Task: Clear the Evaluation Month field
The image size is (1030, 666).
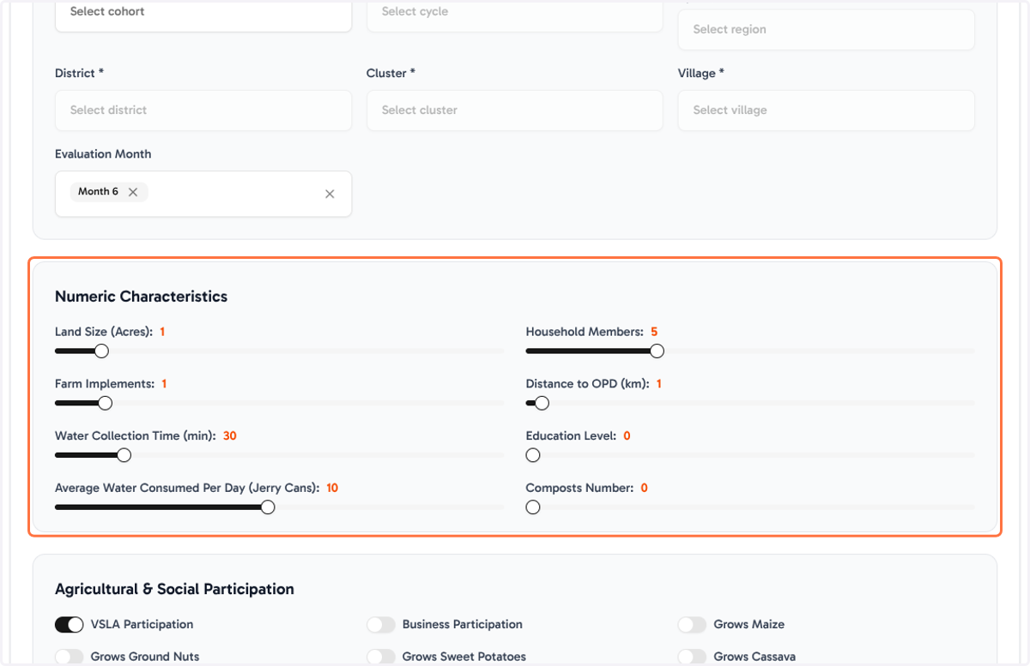Action: tap(330, 194)
